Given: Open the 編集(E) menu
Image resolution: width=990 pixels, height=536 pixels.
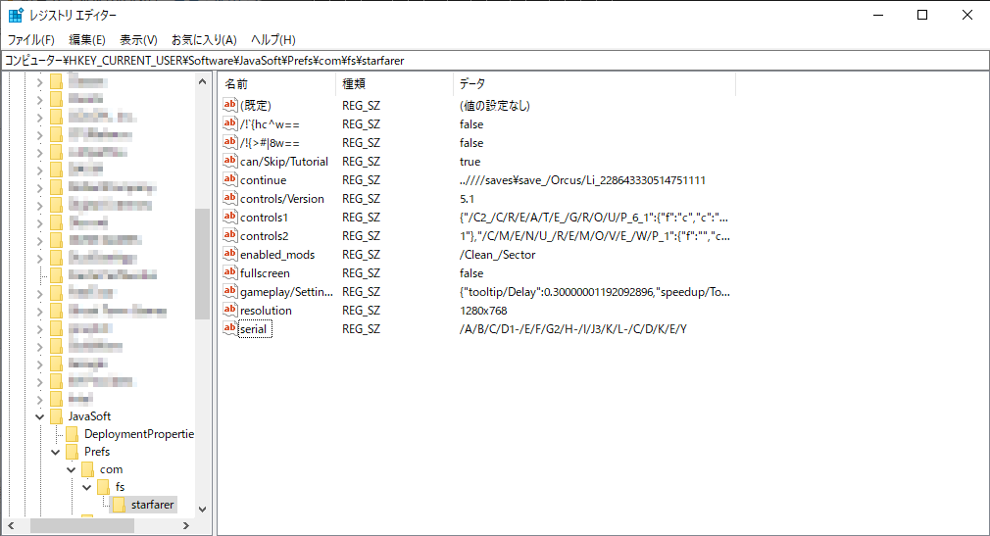Looking at the screenshot, I should point(87,40).
